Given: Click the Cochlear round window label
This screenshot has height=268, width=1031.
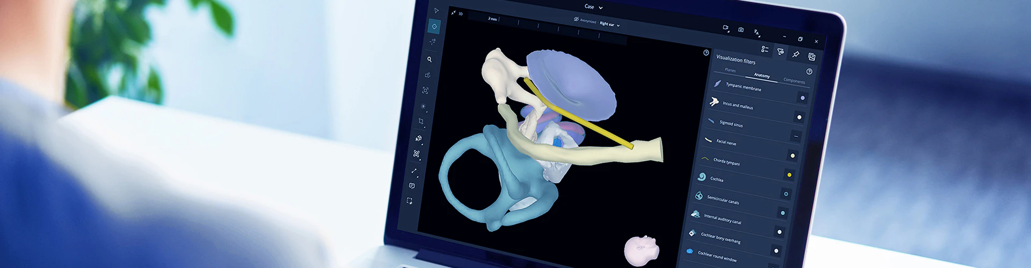Looking at the screenshot, I should click(717, 256).
